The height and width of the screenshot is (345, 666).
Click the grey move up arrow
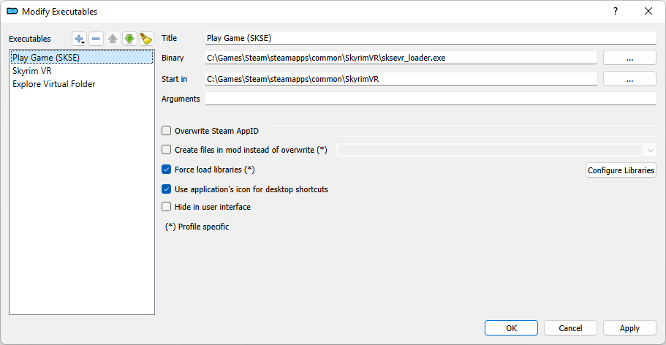[x=113, y=39]
